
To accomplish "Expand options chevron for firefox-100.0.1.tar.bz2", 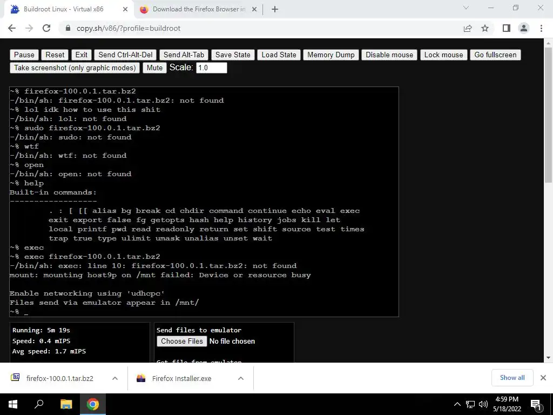I will 115,378.
